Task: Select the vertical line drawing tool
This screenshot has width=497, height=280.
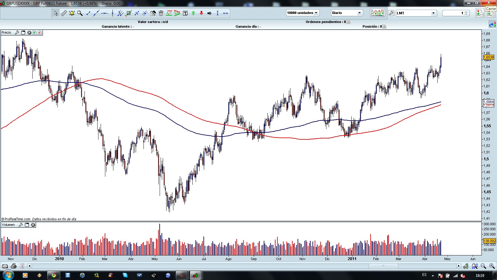Action: (x=112, y=13)
